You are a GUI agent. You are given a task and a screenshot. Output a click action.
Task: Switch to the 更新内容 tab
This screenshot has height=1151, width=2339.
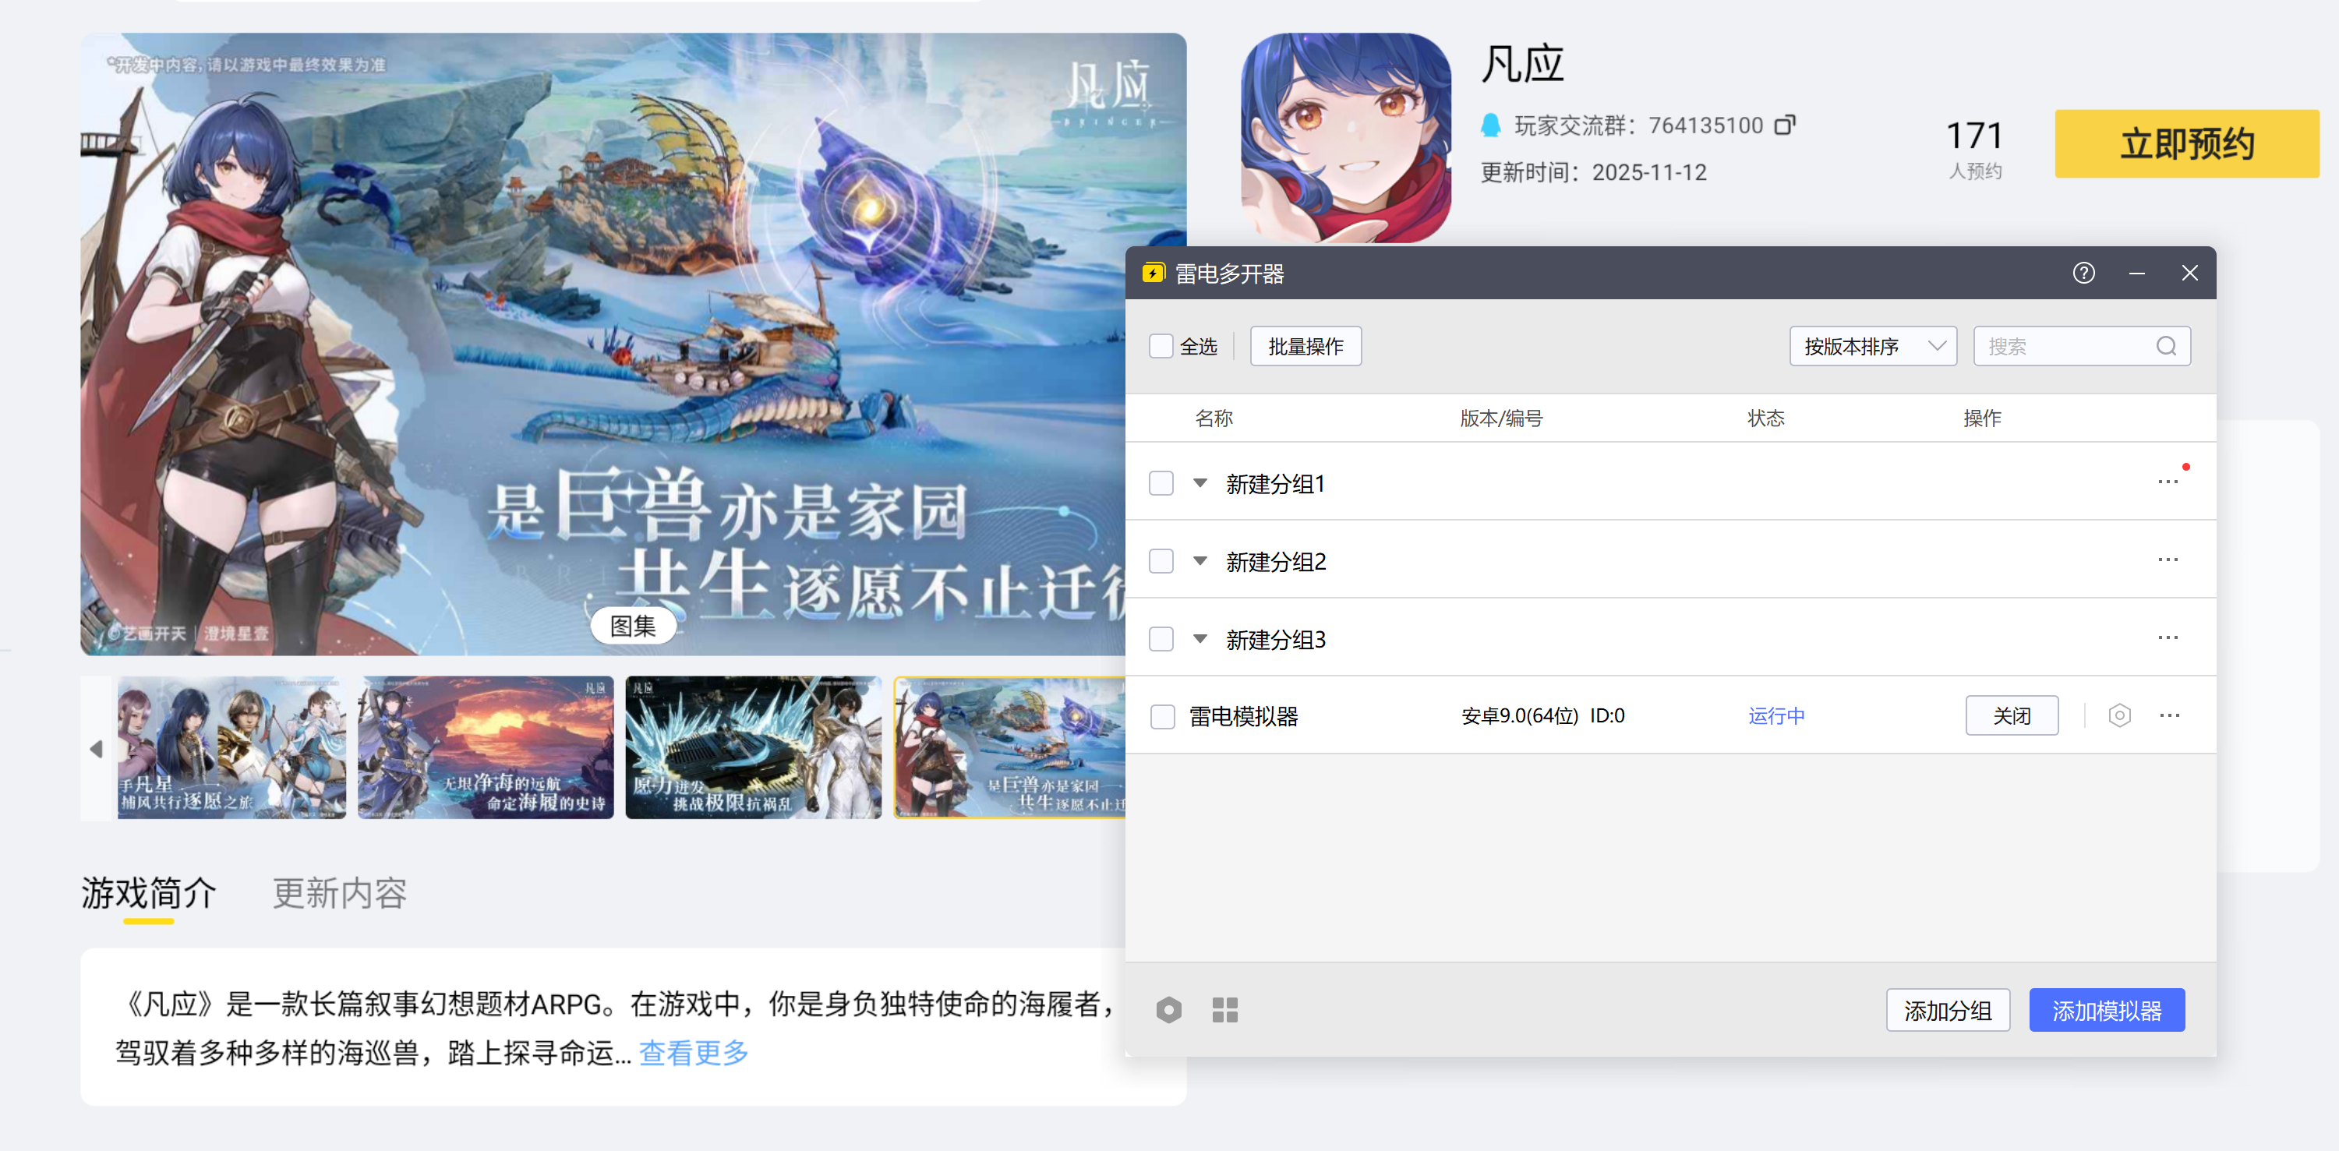tap(339, 893)
